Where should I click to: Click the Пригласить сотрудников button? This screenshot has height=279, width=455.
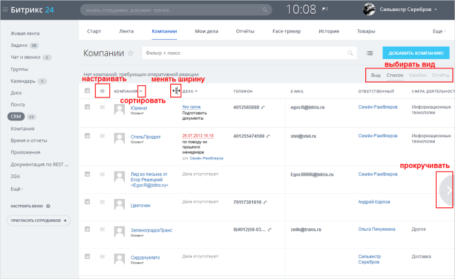coord(38,220)
